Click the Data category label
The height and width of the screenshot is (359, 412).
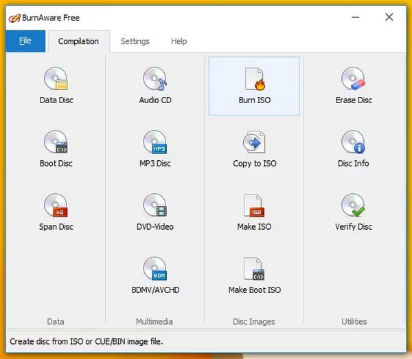pos(56,321)
